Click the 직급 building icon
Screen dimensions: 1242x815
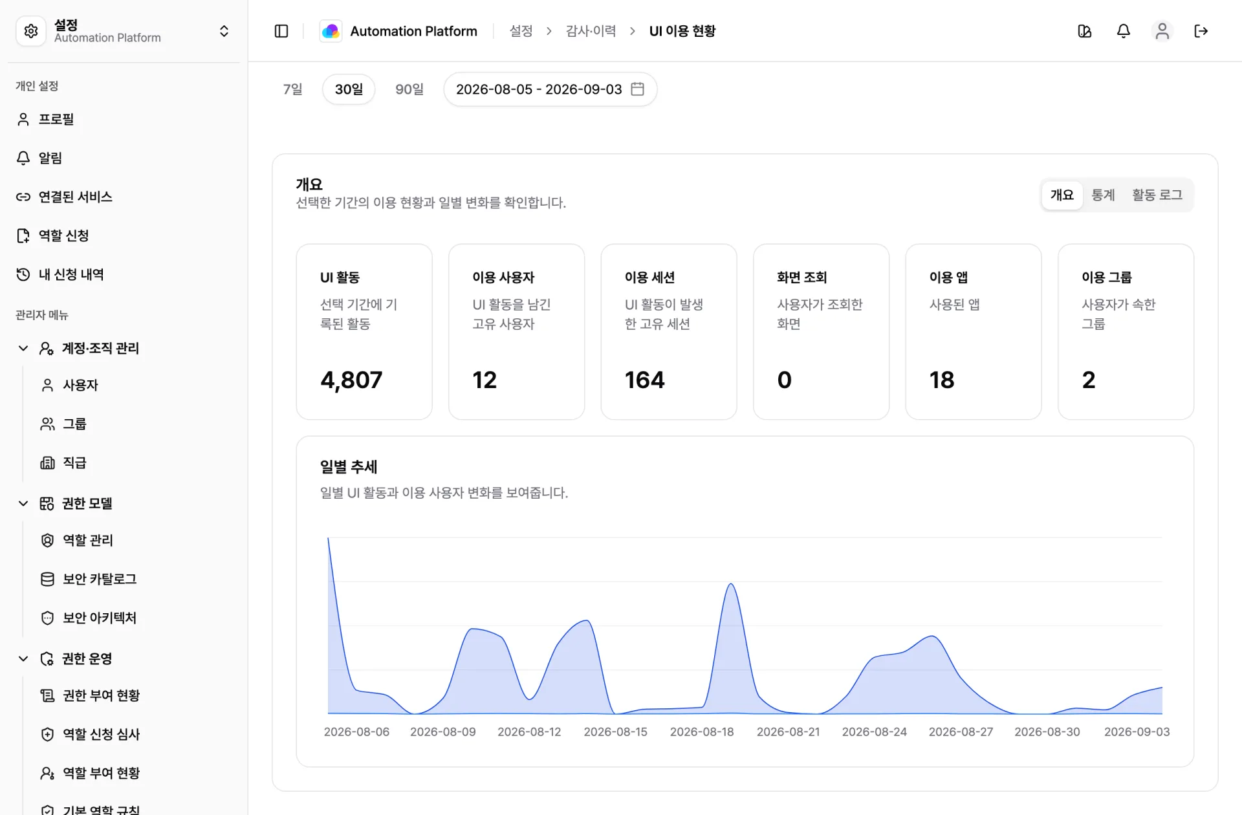tap(47, 462)
